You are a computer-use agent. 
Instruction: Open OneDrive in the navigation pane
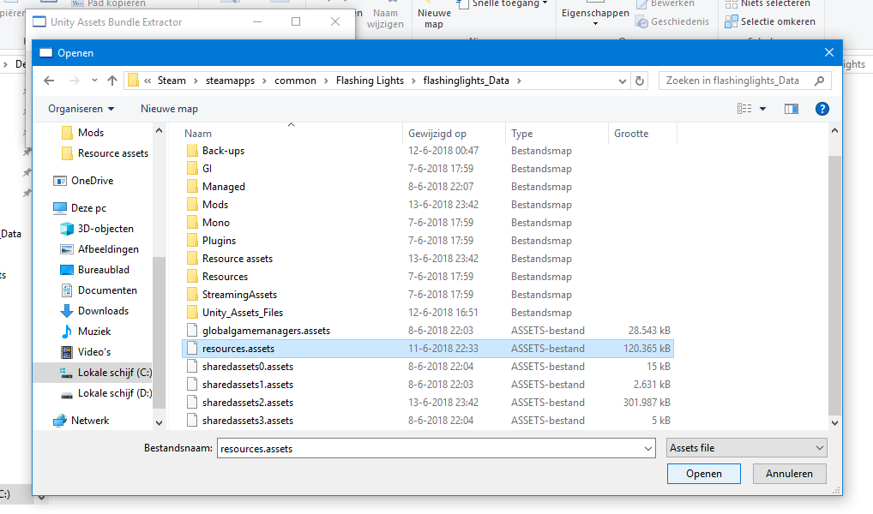pos(92,181)
